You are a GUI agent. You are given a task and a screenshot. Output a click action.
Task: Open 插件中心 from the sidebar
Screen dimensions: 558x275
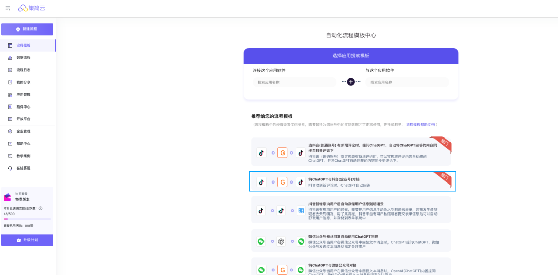pyautogui.click(x=28, y=107)
